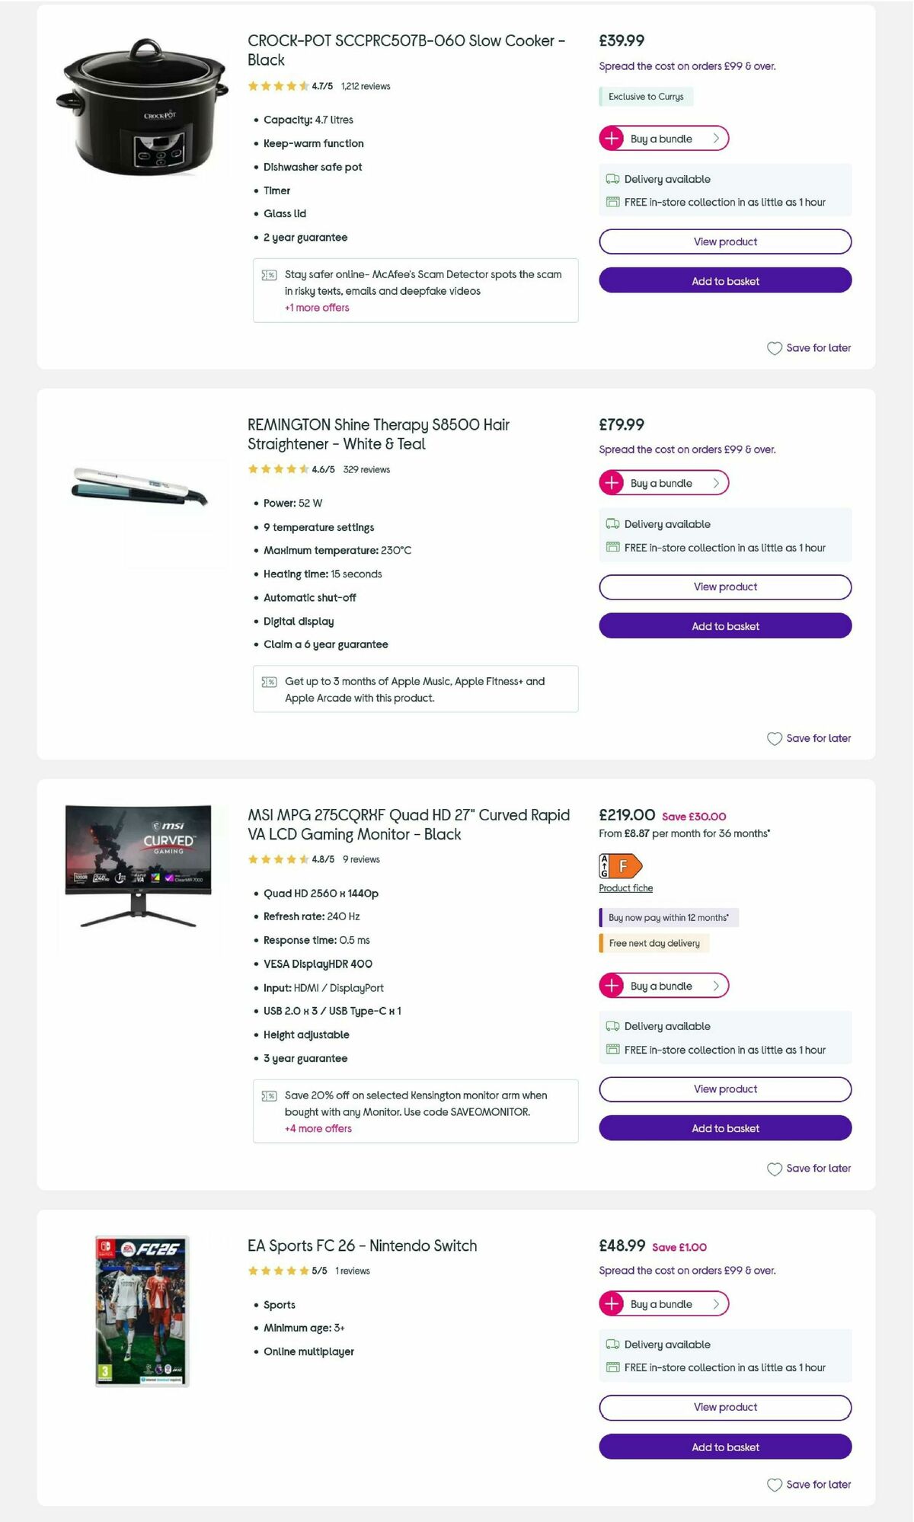The image size is (914, 1522).
Task: Save the Crock-Pot slow cooker for later
Action: pyautogui.click(x=809, y=348)
